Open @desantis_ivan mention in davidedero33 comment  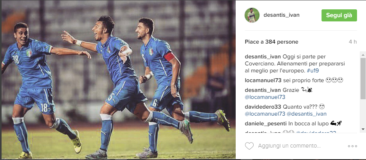click(x=306, y=114)
